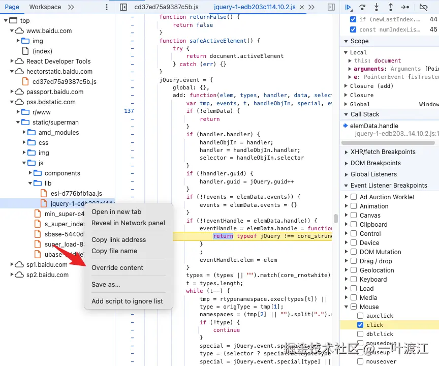The image size is (439, 366).
Task: Select elemData.handle call stack frame
Action: [390, 130]
